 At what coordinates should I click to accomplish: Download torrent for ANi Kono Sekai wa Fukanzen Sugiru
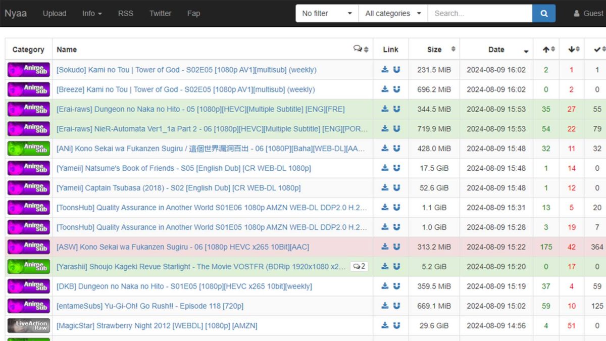tap(385, 149)
